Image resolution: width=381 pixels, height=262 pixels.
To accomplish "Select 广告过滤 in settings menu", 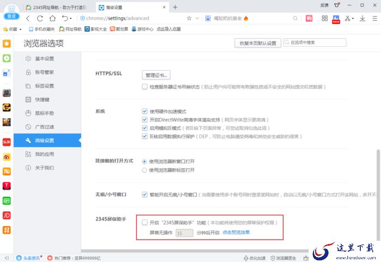I will click(x=47, y=127).
